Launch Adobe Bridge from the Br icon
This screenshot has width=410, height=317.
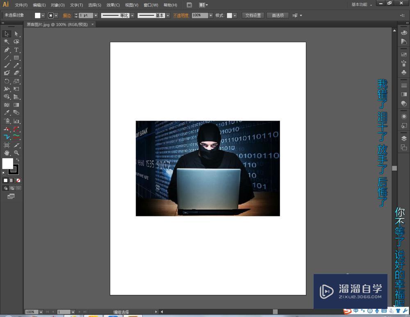point(189,5)
